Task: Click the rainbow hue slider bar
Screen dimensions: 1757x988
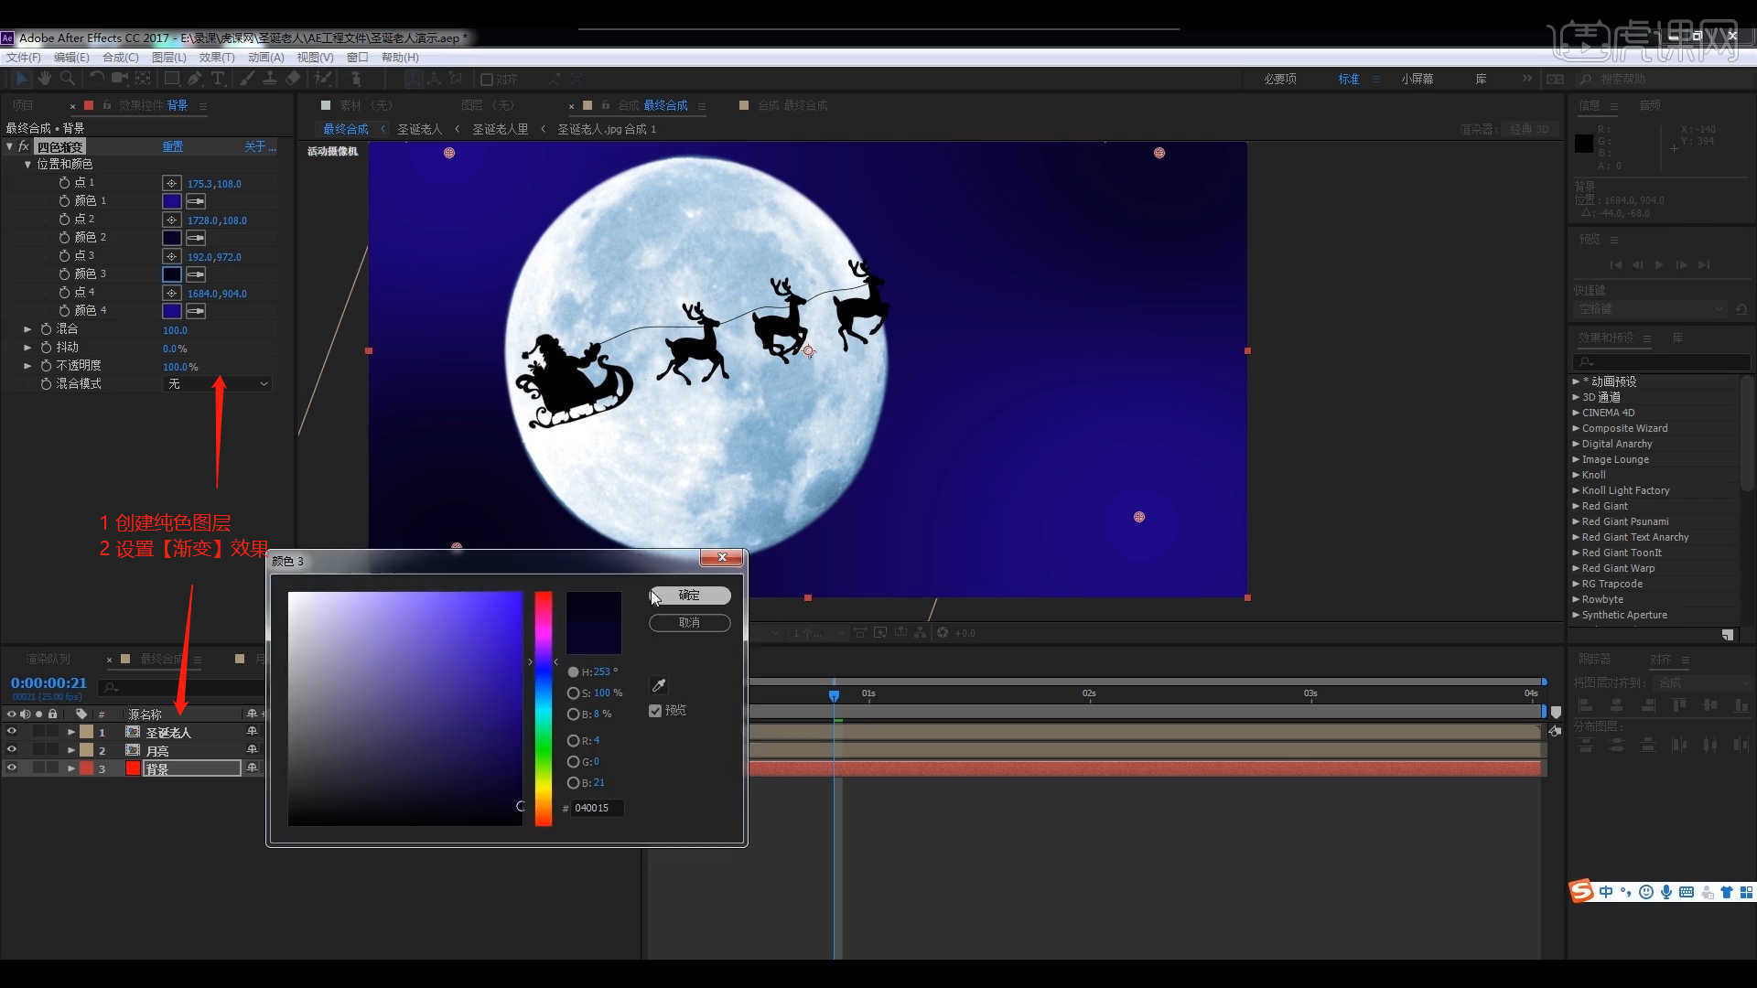Action: 544,709
